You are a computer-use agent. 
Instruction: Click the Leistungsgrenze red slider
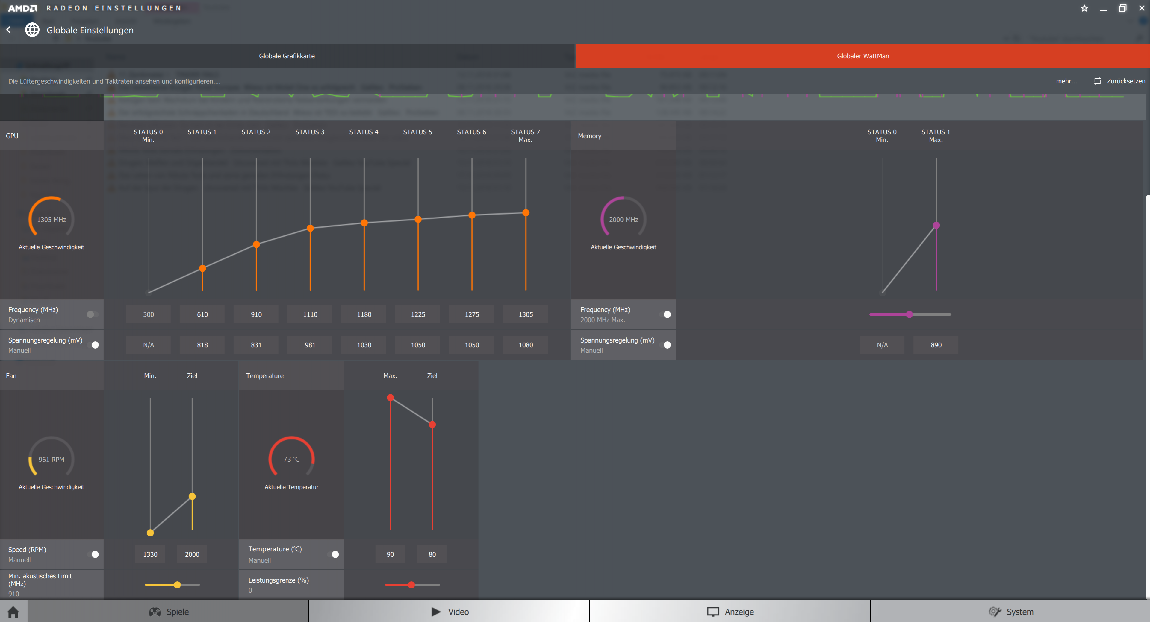[411, 585]
